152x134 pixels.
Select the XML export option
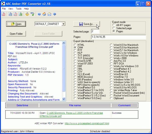(x=78, y=69)
